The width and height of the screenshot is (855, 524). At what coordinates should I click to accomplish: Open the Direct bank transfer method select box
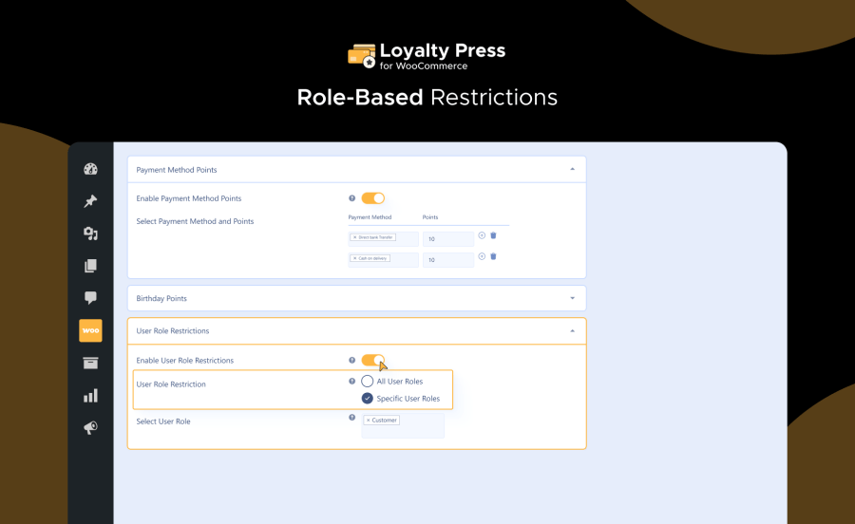pos(384,238)
